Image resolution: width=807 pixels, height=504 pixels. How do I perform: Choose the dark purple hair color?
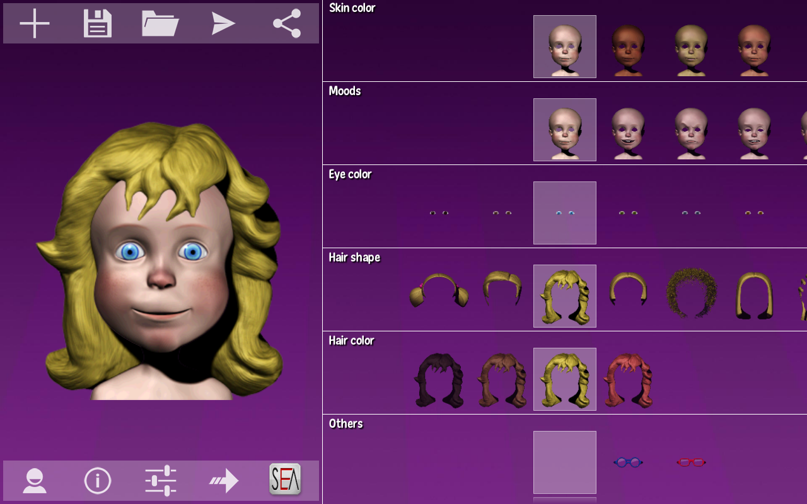439,380
